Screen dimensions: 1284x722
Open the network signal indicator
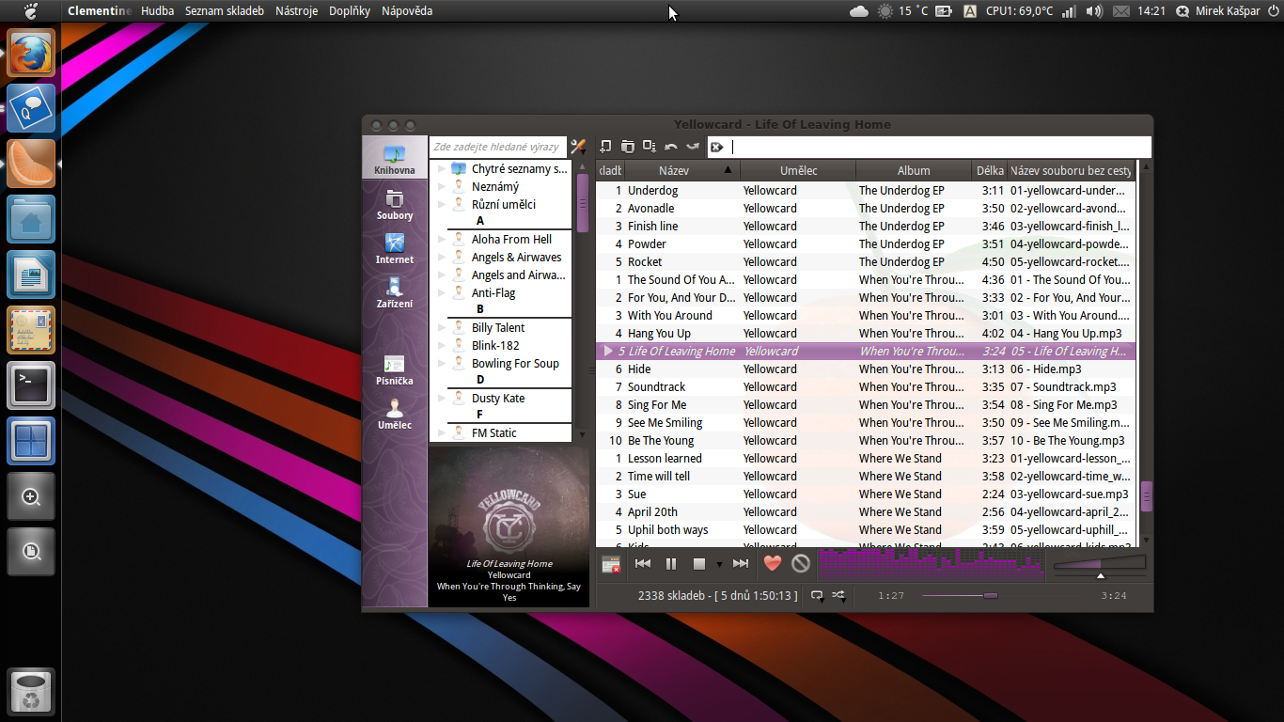pyautogui.click(x=1069, y=11)
